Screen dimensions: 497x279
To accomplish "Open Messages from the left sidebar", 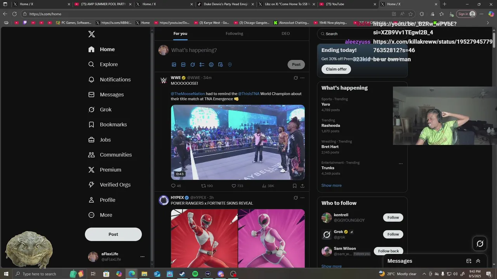I will pyautogui.click(x=106, y=95).
